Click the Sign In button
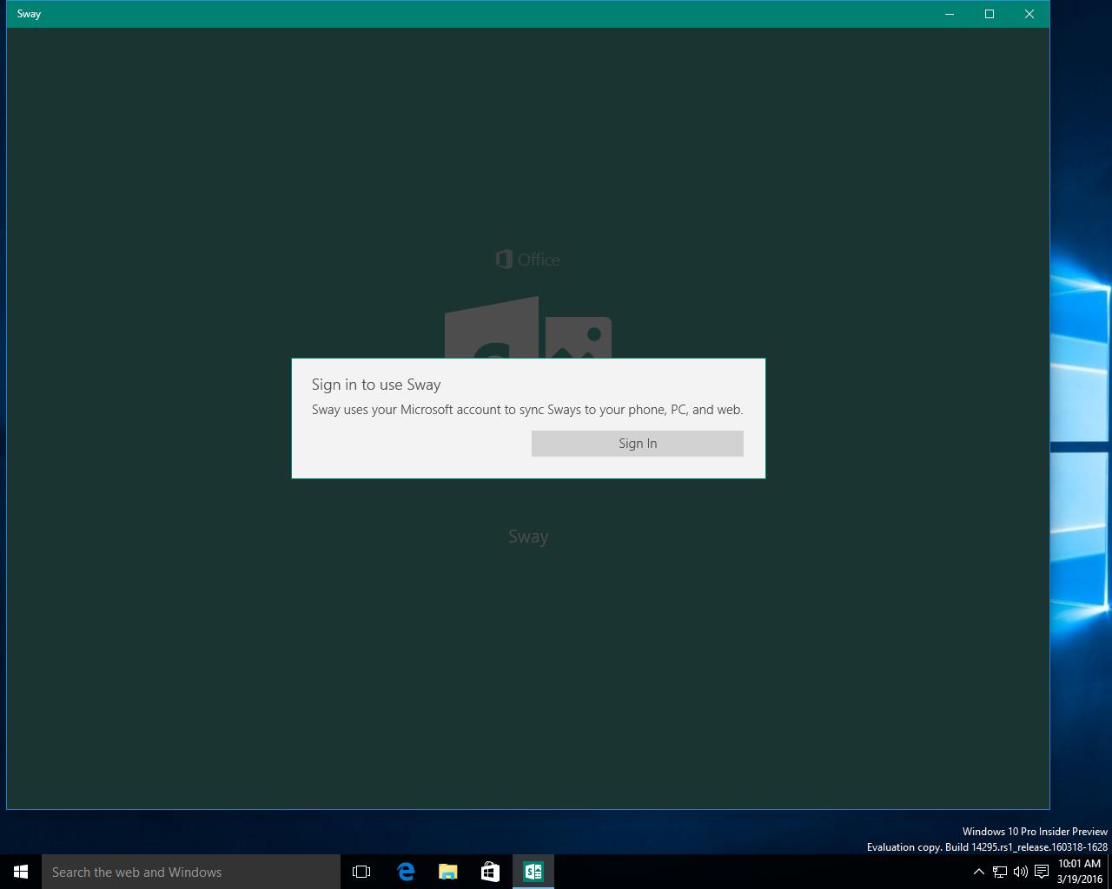 [x=637, y=444]
